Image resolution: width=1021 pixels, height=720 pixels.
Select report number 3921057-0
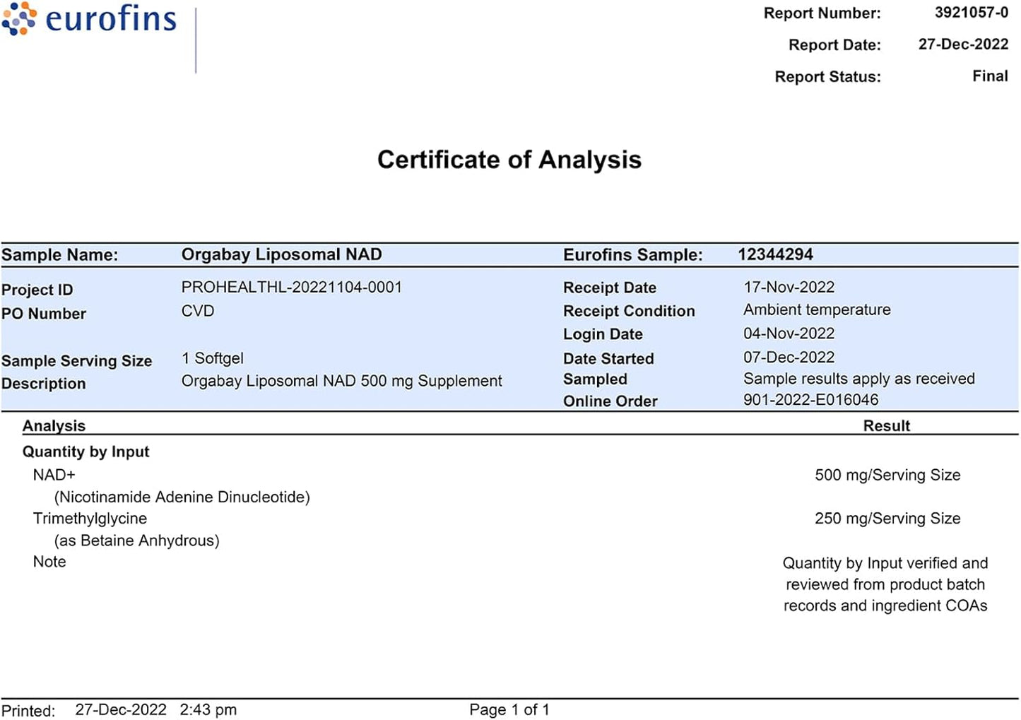971,13
